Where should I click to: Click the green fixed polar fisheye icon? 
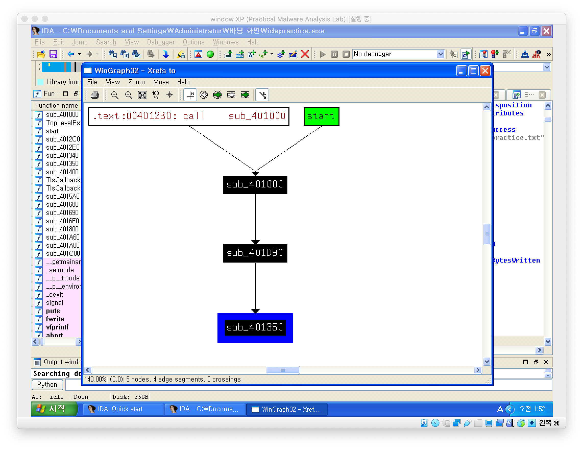coord(217,95)
